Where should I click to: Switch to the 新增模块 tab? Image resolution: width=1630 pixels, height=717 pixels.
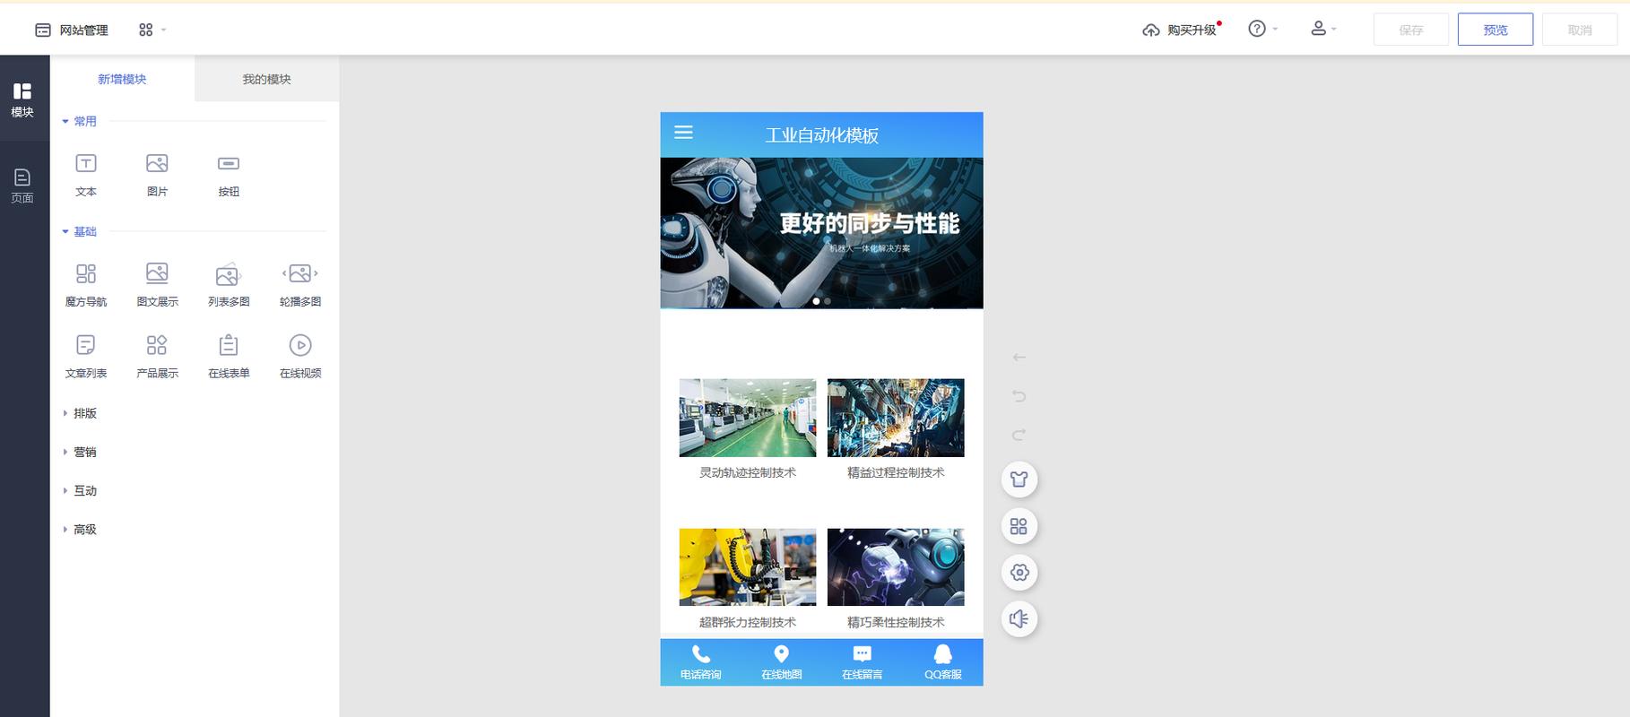[122, 79]
